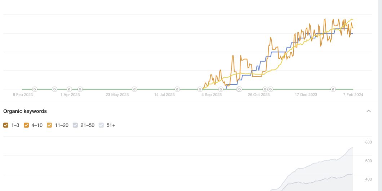The width and height of the screenshot is (382, 191).
Task: Toggle the 4–10 positions checkbox
Action: (x=26, y=125)
